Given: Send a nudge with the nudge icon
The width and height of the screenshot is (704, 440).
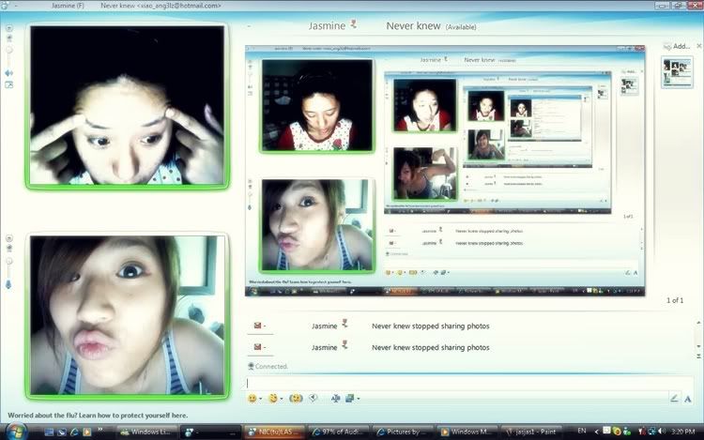Looking at the screenshot, I should point(296,399).
